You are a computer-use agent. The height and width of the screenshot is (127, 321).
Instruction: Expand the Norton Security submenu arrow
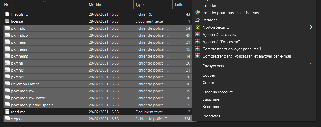point(311,27)
